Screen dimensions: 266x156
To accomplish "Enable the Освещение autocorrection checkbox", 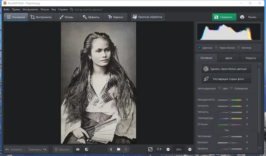I will (231, 88).
